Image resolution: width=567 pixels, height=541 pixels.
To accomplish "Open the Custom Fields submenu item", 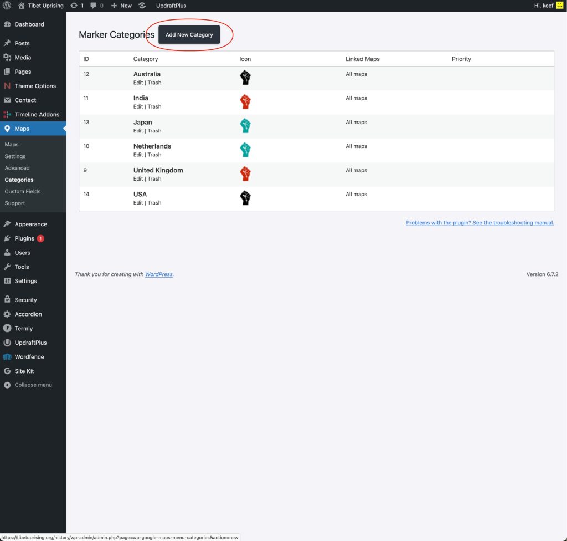I will pos(22,191).
